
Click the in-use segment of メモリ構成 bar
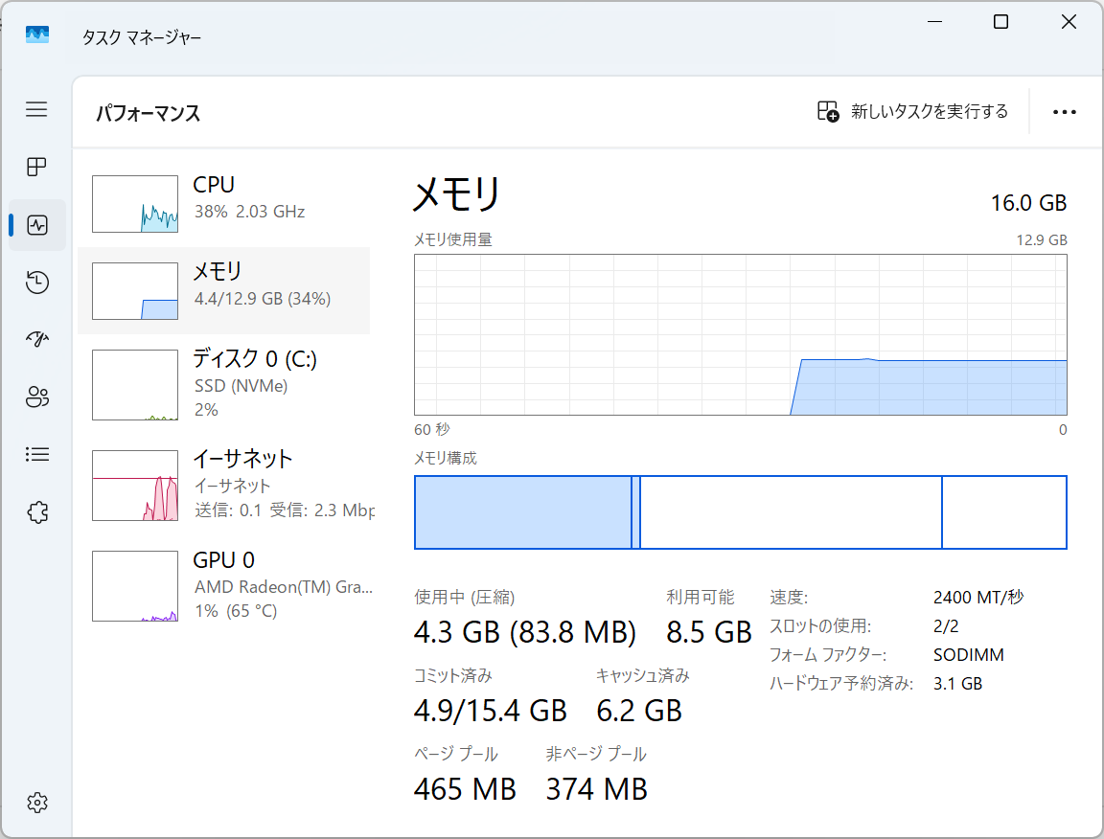click(x=522, y=512)
